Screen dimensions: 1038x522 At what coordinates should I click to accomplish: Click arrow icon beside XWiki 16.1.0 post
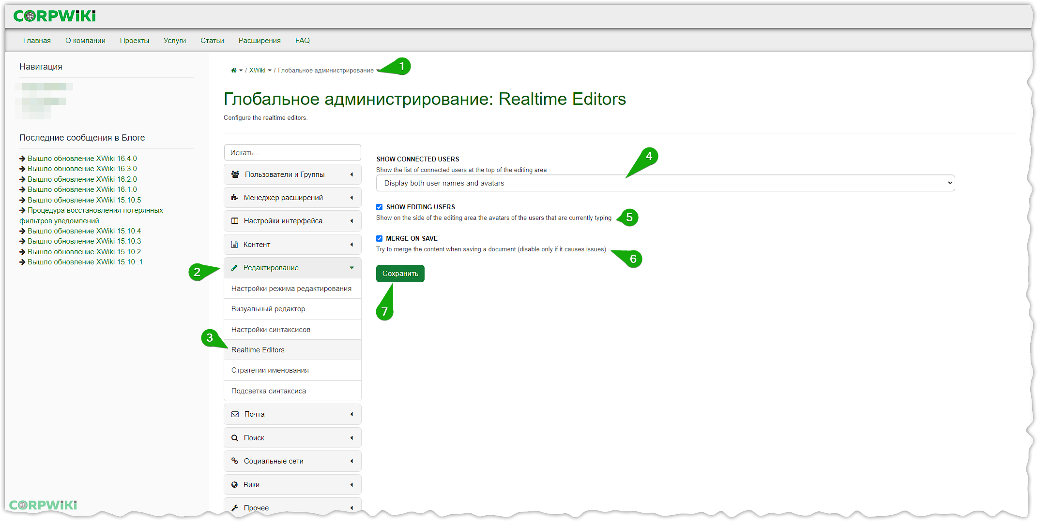[22, 189]
